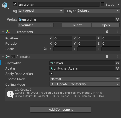Click the Position Y field

(87, 38)
